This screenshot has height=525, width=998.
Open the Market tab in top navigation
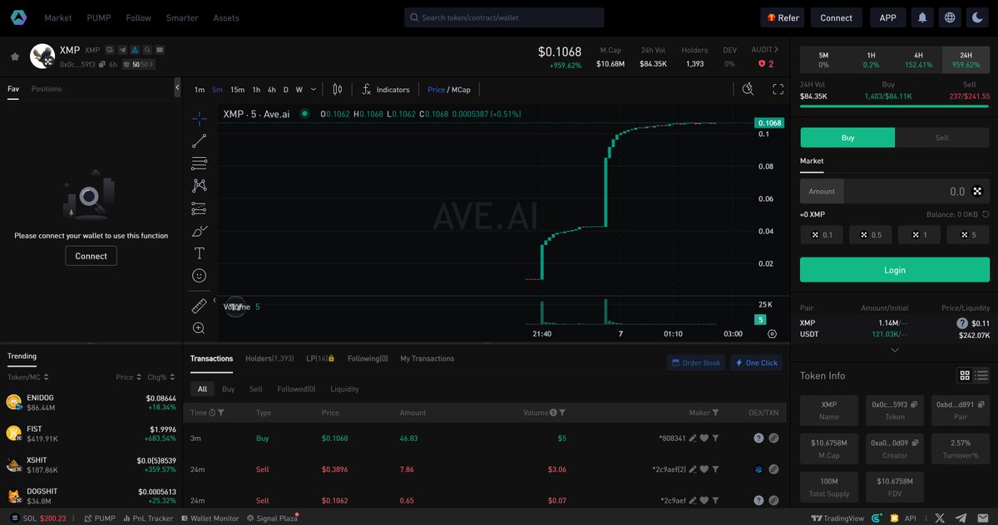point(58,17)
